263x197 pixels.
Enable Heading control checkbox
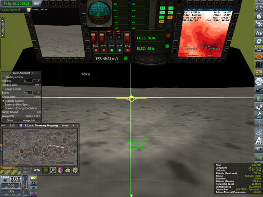[x=3, y=77]
